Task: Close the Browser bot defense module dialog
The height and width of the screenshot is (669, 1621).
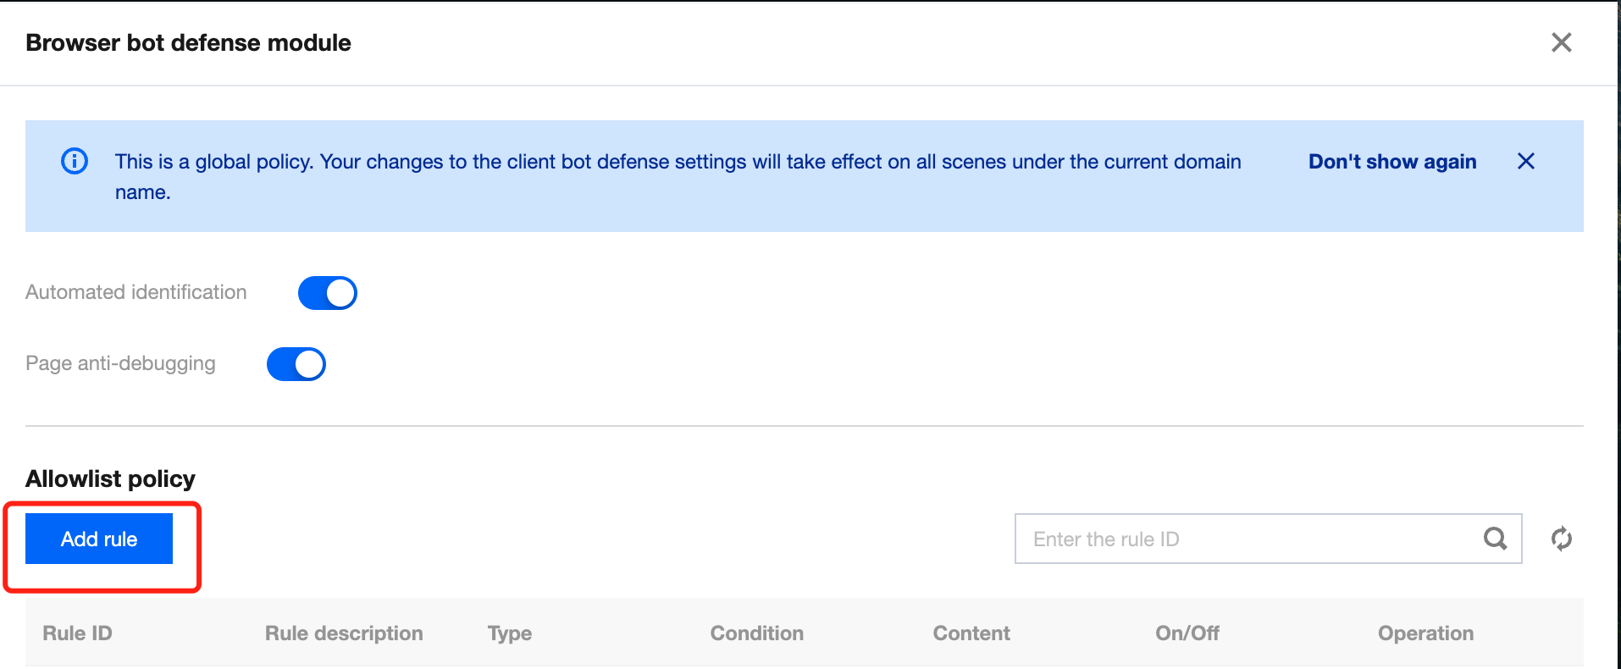Action: click(x=1561, y=42)
